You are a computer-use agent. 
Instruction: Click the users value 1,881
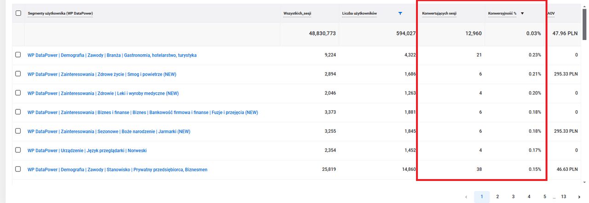410,113
